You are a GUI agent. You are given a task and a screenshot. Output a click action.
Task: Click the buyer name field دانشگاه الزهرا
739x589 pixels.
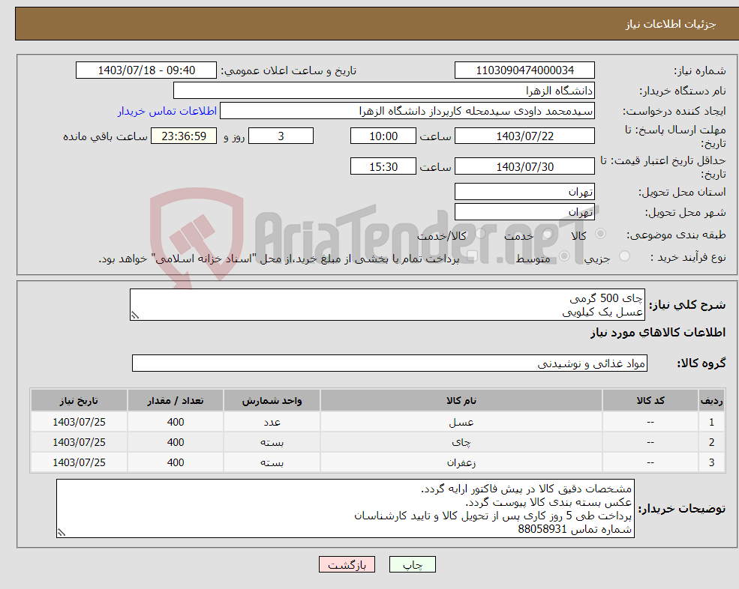(x=383, y=91)
